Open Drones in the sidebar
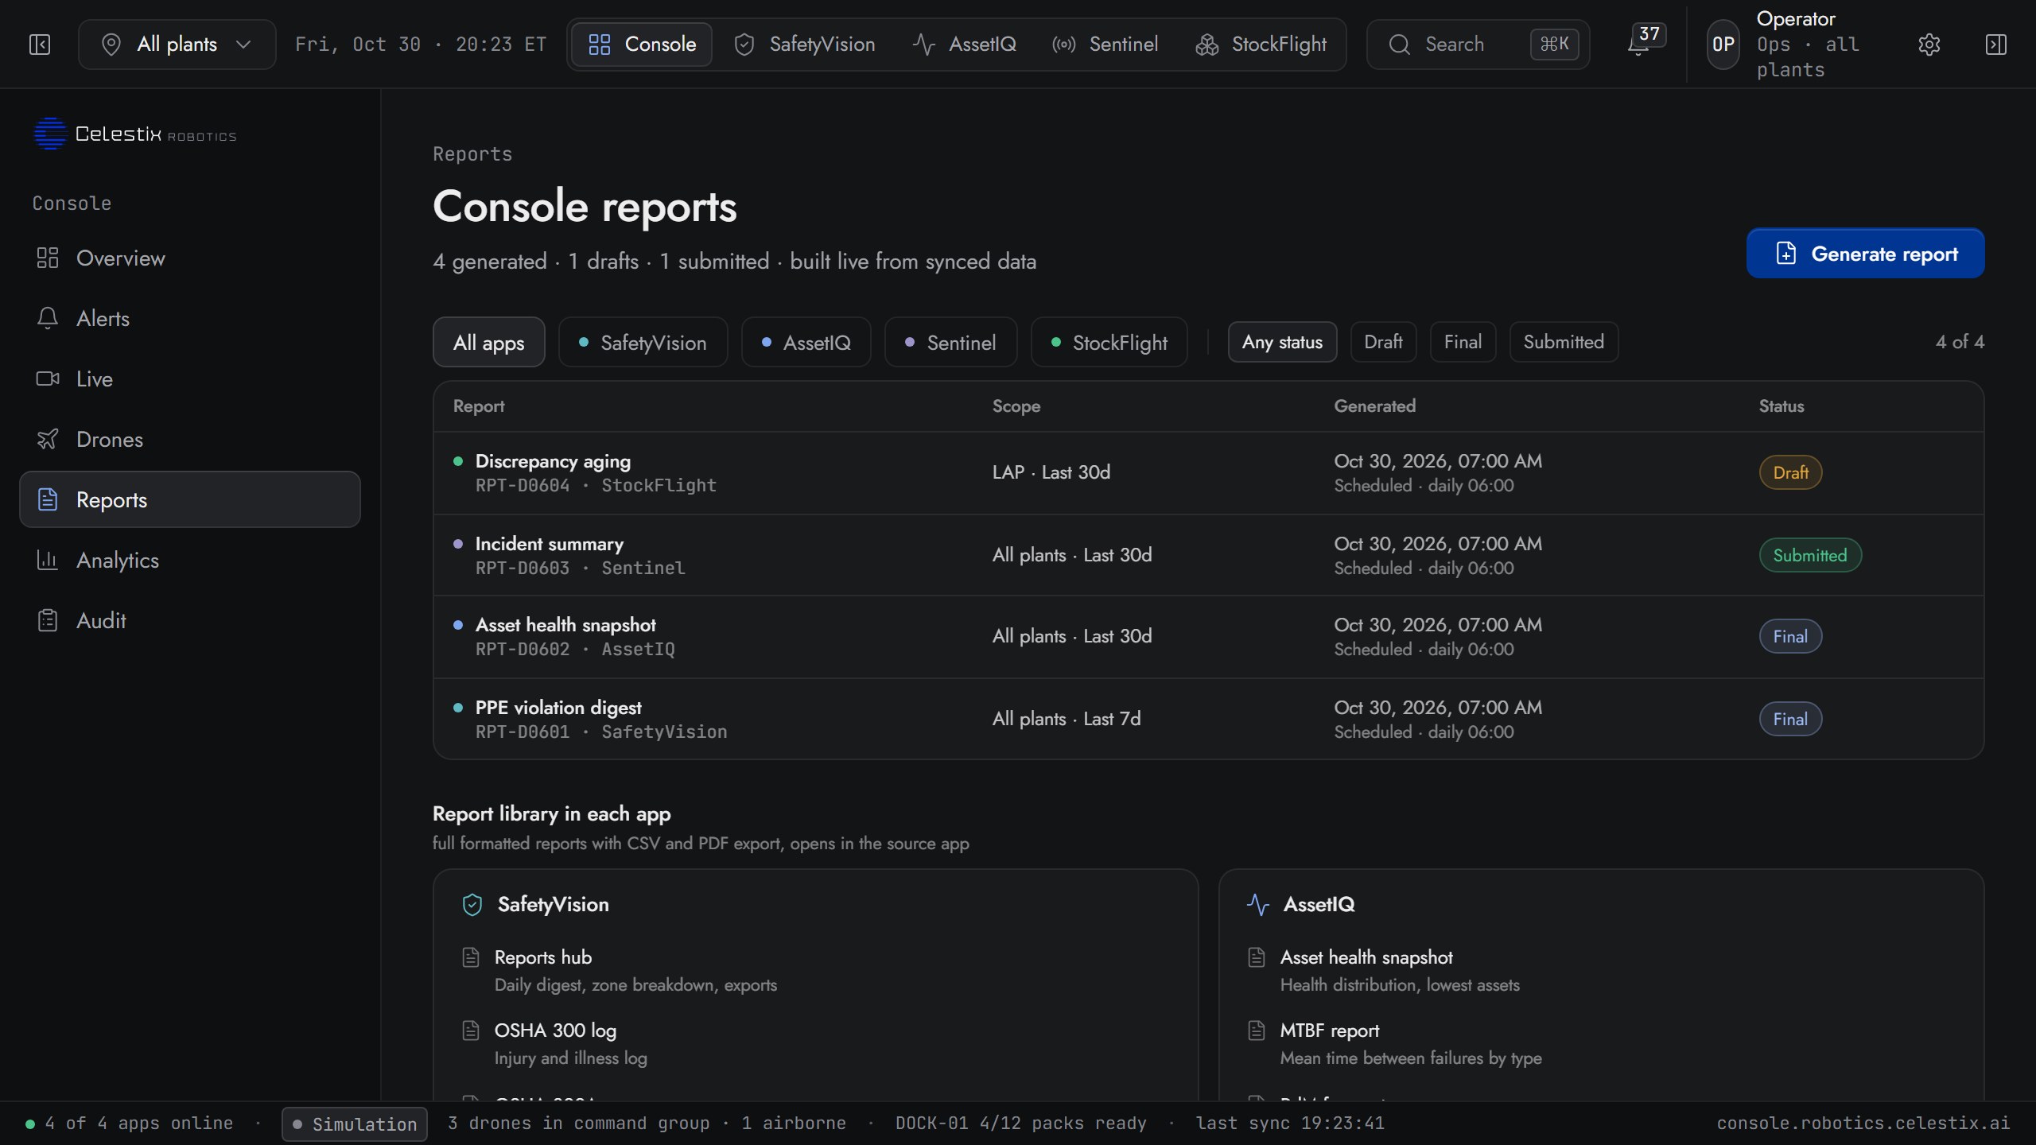The width and height of the screenshot is (2036, 1145). point(189,440)
